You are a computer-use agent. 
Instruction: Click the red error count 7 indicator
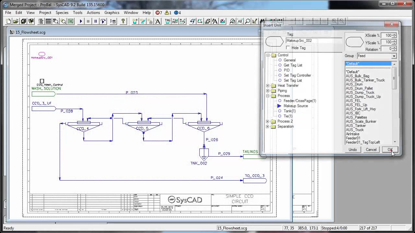pos(159,13)
